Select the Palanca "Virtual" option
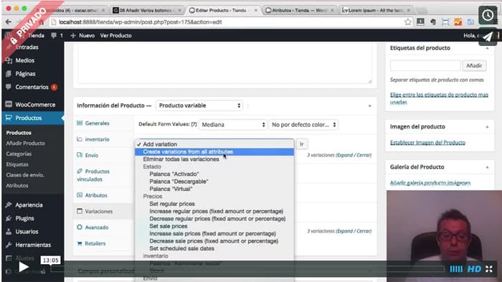 214,189
